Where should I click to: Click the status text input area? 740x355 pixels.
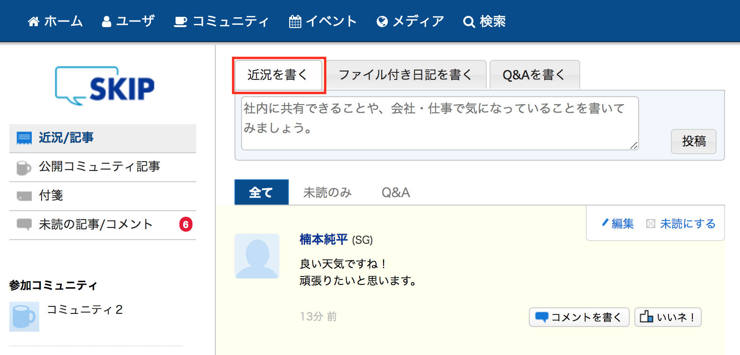(439, 123)
